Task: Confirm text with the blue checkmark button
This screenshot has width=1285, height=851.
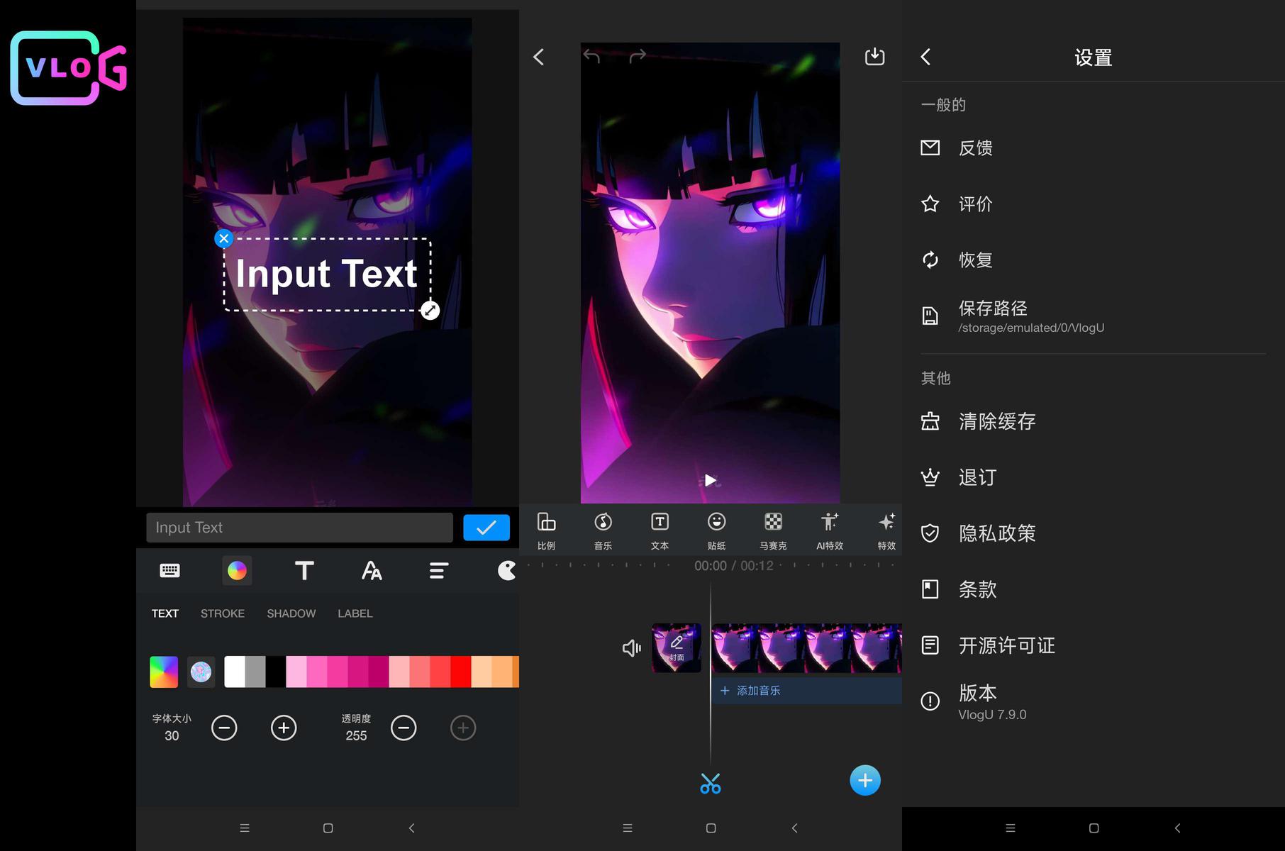Action: [x=486, y=528]
